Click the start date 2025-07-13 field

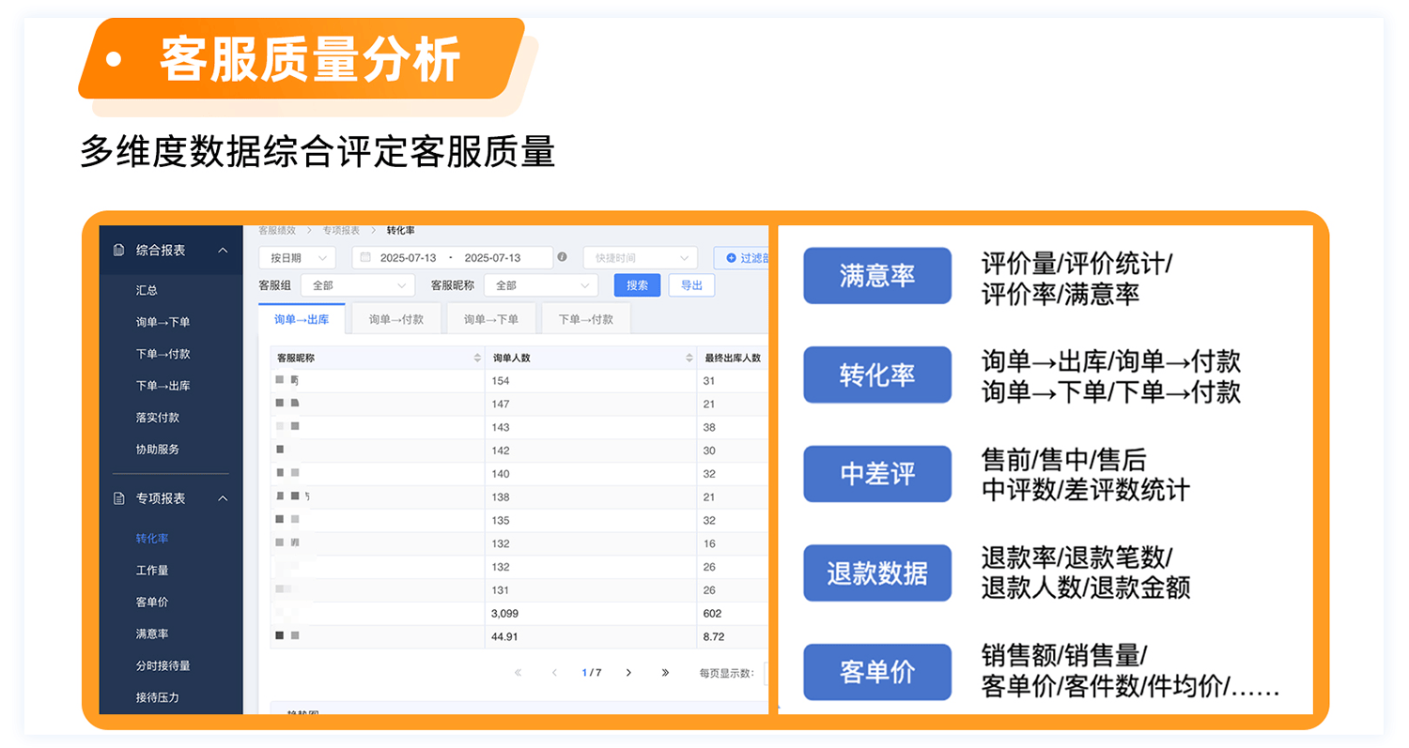pyautogui.click(x=409, y=257)
